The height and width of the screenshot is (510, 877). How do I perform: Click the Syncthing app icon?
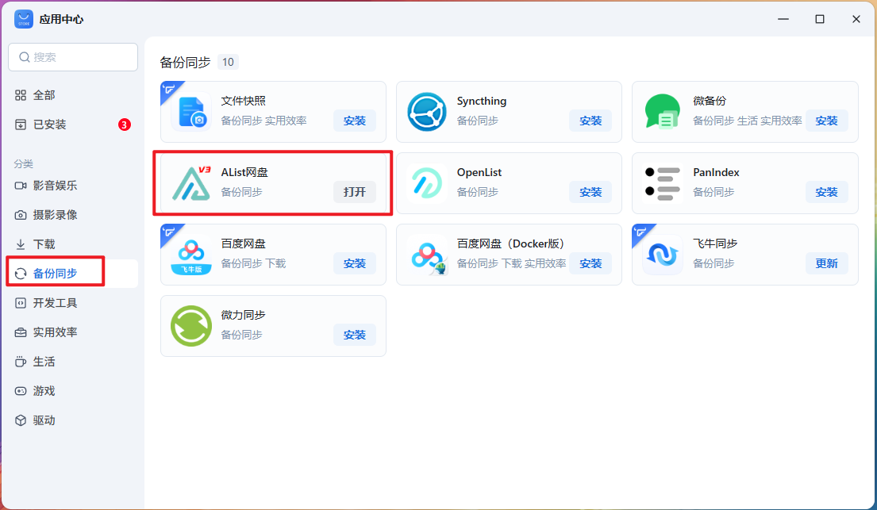[427, 112]
